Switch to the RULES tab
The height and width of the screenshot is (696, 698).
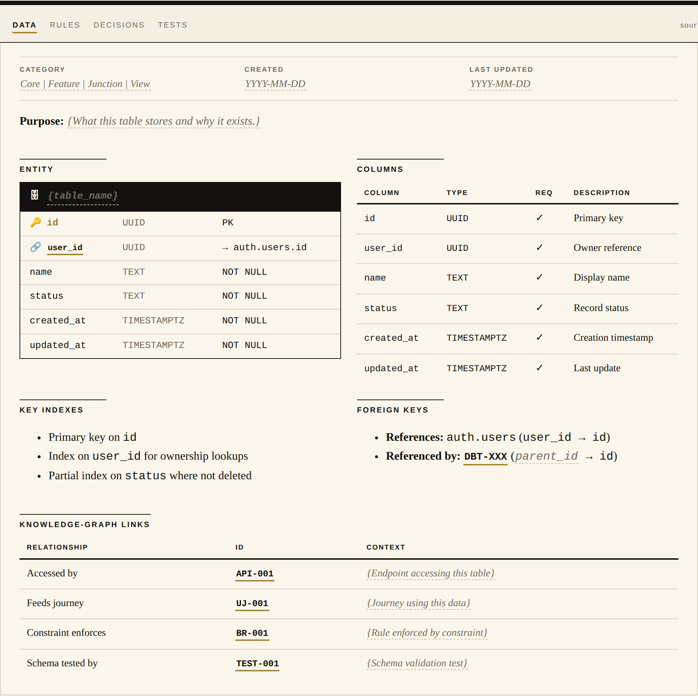point(65,25)
